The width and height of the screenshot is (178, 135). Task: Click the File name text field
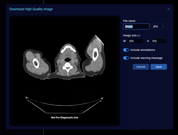point(136,27)
